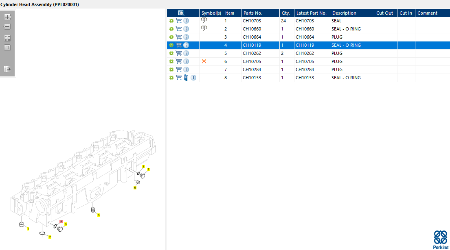Click the Comment column header
The width and height of the screenshot is (450, 250).
coord(432,13)
